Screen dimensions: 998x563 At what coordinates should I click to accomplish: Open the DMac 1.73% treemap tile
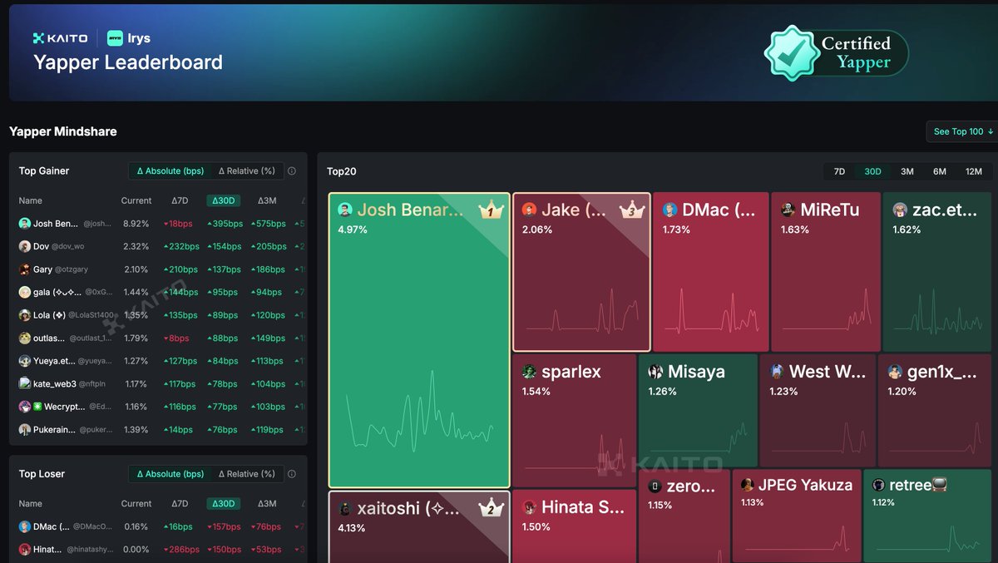pos(711,272)
